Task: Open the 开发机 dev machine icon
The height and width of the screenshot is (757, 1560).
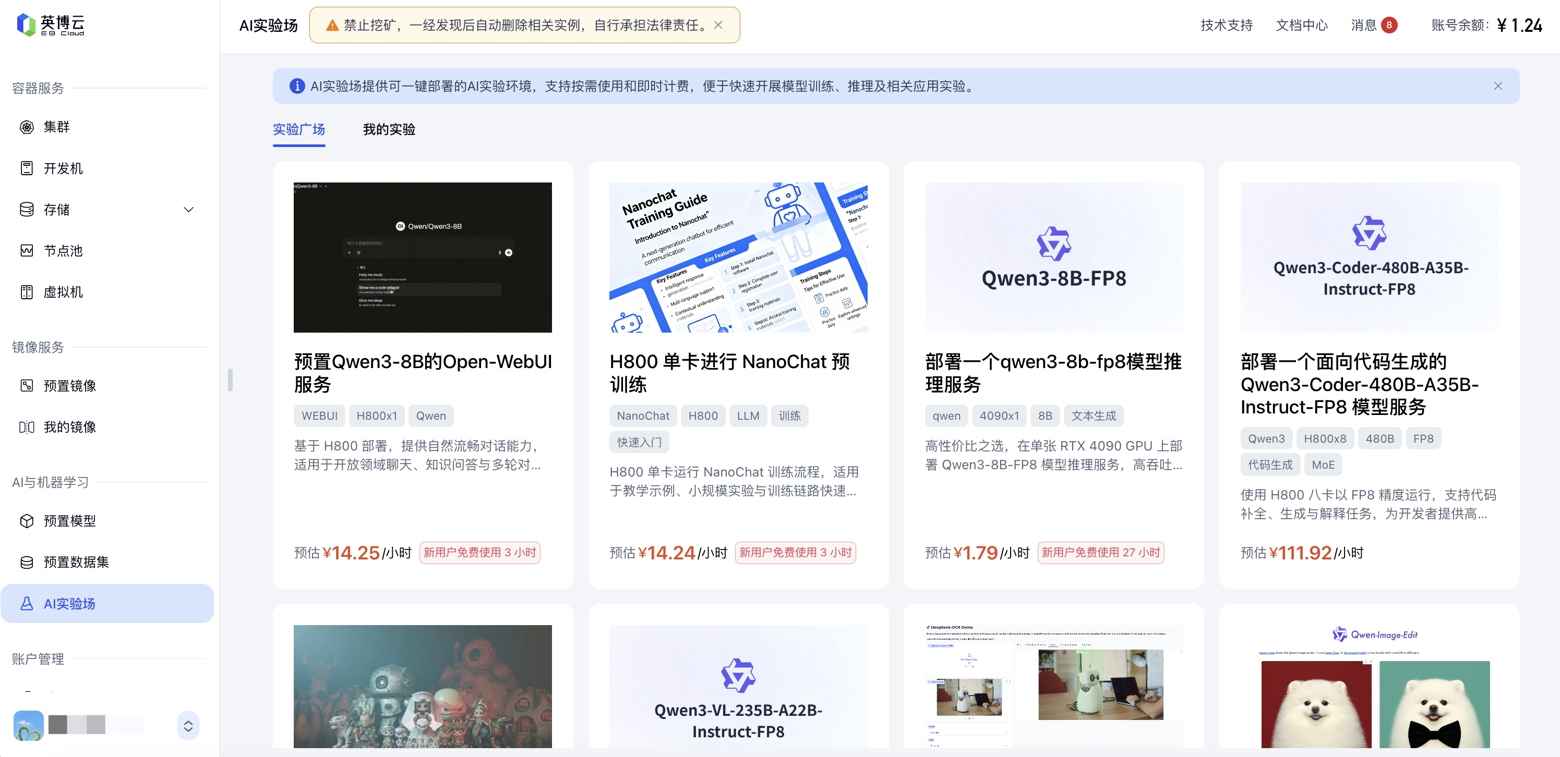Action: coord(27,168)
